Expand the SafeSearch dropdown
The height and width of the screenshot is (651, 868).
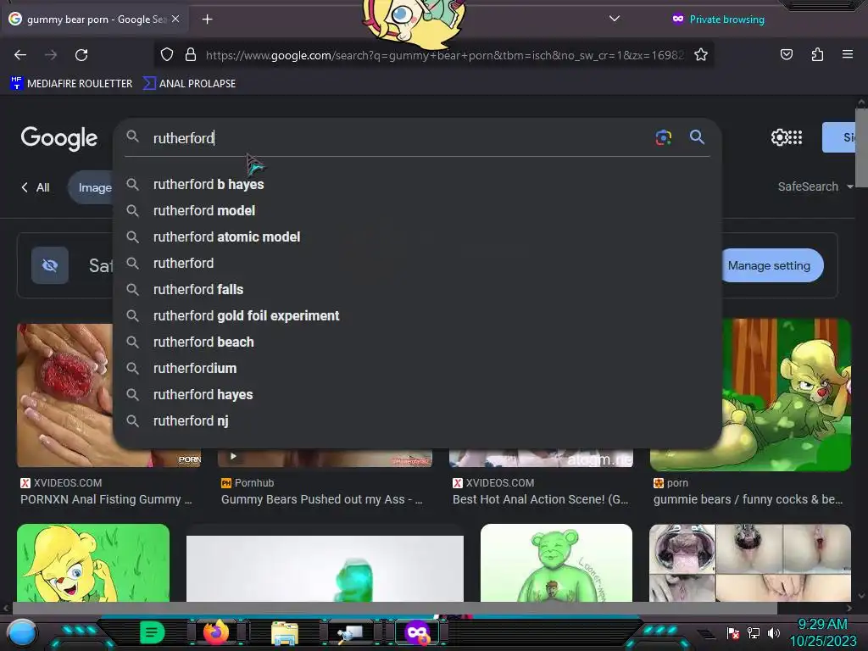tap(815, 186)
